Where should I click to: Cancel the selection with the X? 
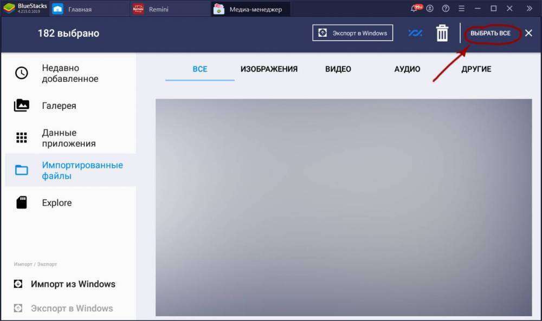528,34
